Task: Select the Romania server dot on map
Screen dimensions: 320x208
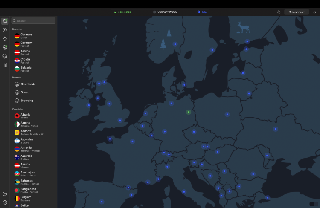Action: [x=253, y=174]
